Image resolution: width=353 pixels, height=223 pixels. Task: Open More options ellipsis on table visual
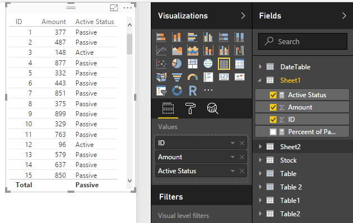pyautogui.click(x=128, y=8)
